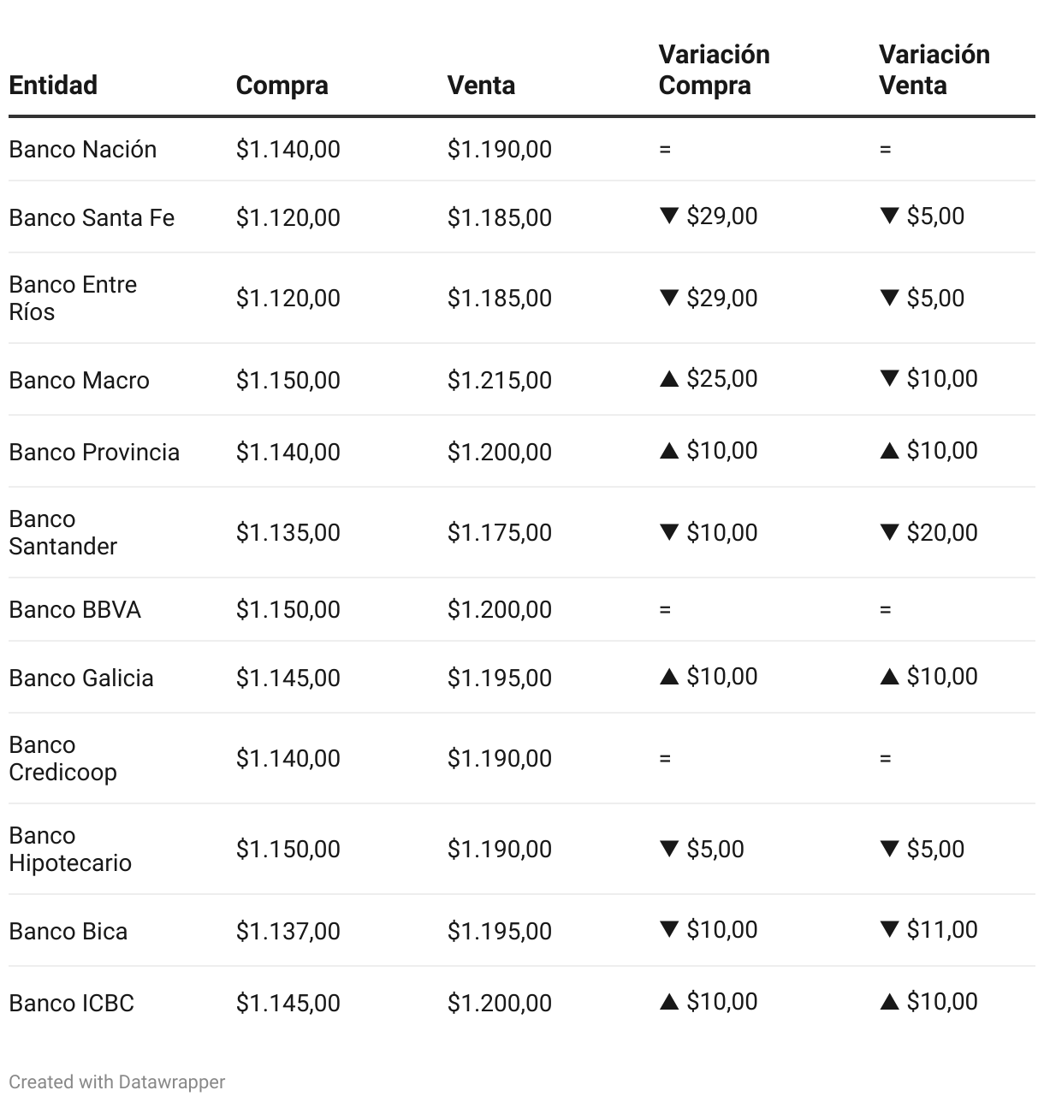
Task: Select the Banco Credicoop entity name
Action: pos(62,758)
